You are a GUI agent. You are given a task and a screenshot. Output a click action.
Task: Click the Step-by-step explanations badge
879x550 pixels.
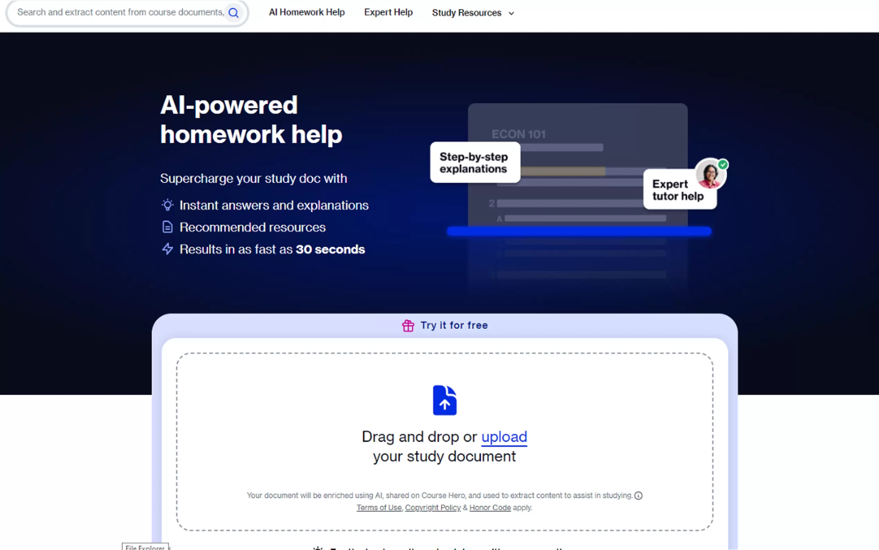coord(474,162)
